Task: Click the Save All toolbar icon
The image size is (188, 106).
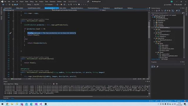Action: 17,5
